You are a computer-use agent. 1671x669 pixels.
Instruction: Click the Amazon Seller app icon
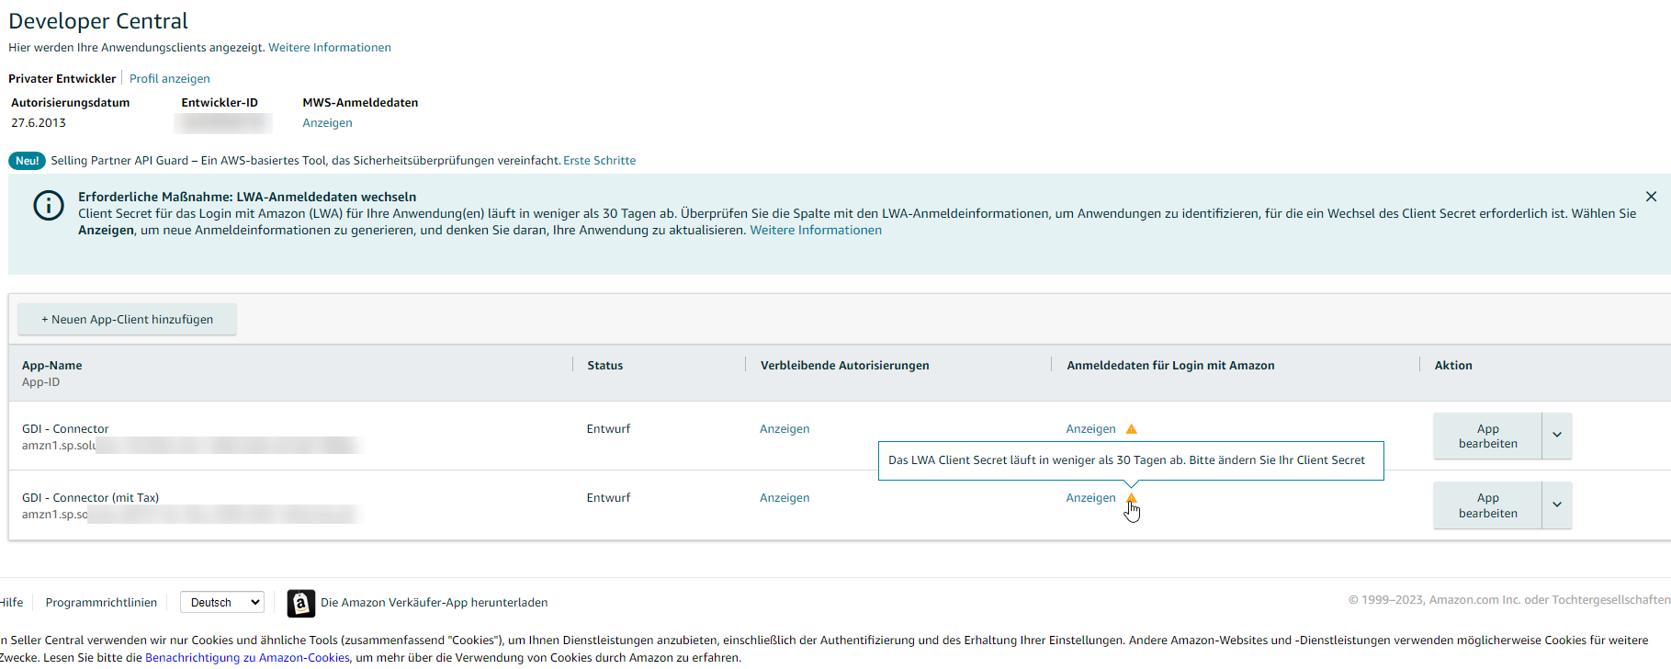[x=300, y=603]
